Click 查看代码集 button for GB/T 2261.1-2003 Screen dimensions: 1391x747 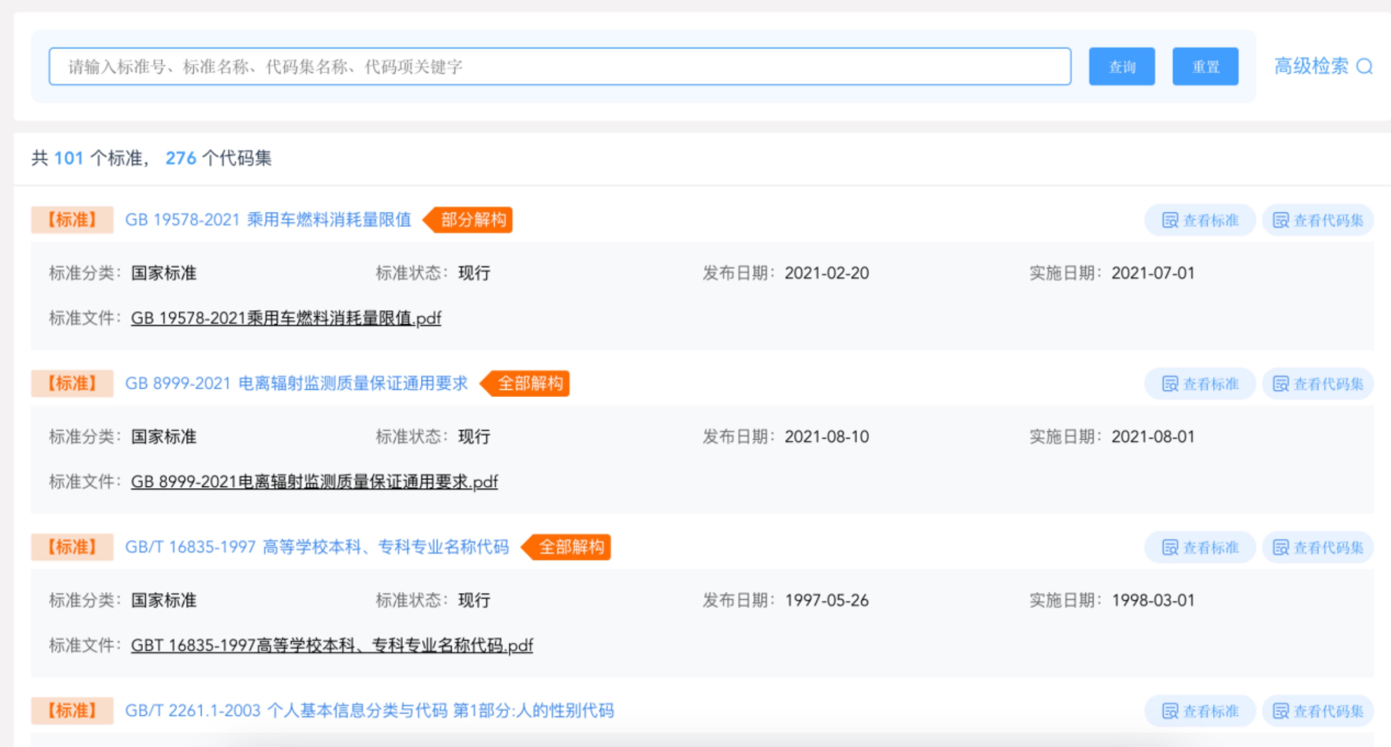(1318, 711)
